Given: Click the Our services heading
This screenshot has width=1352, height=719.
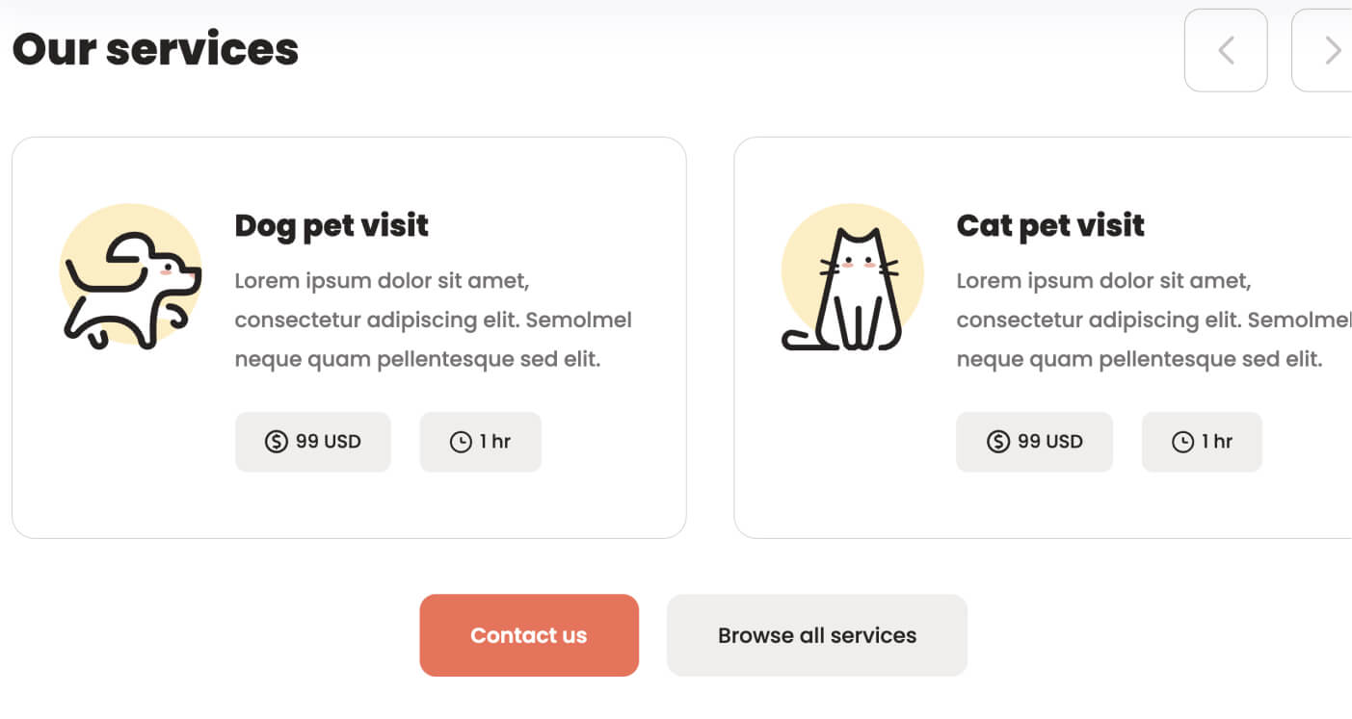Looking at the screenshot, I should (155, 48).
